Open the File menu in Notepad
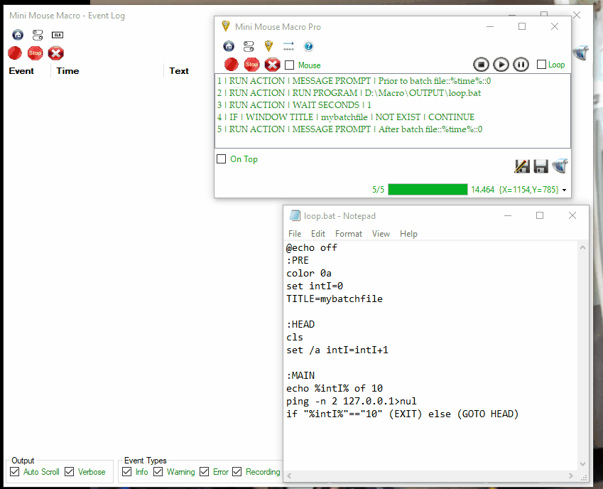Viewport: 603px width, 489px height. [295, 234]
